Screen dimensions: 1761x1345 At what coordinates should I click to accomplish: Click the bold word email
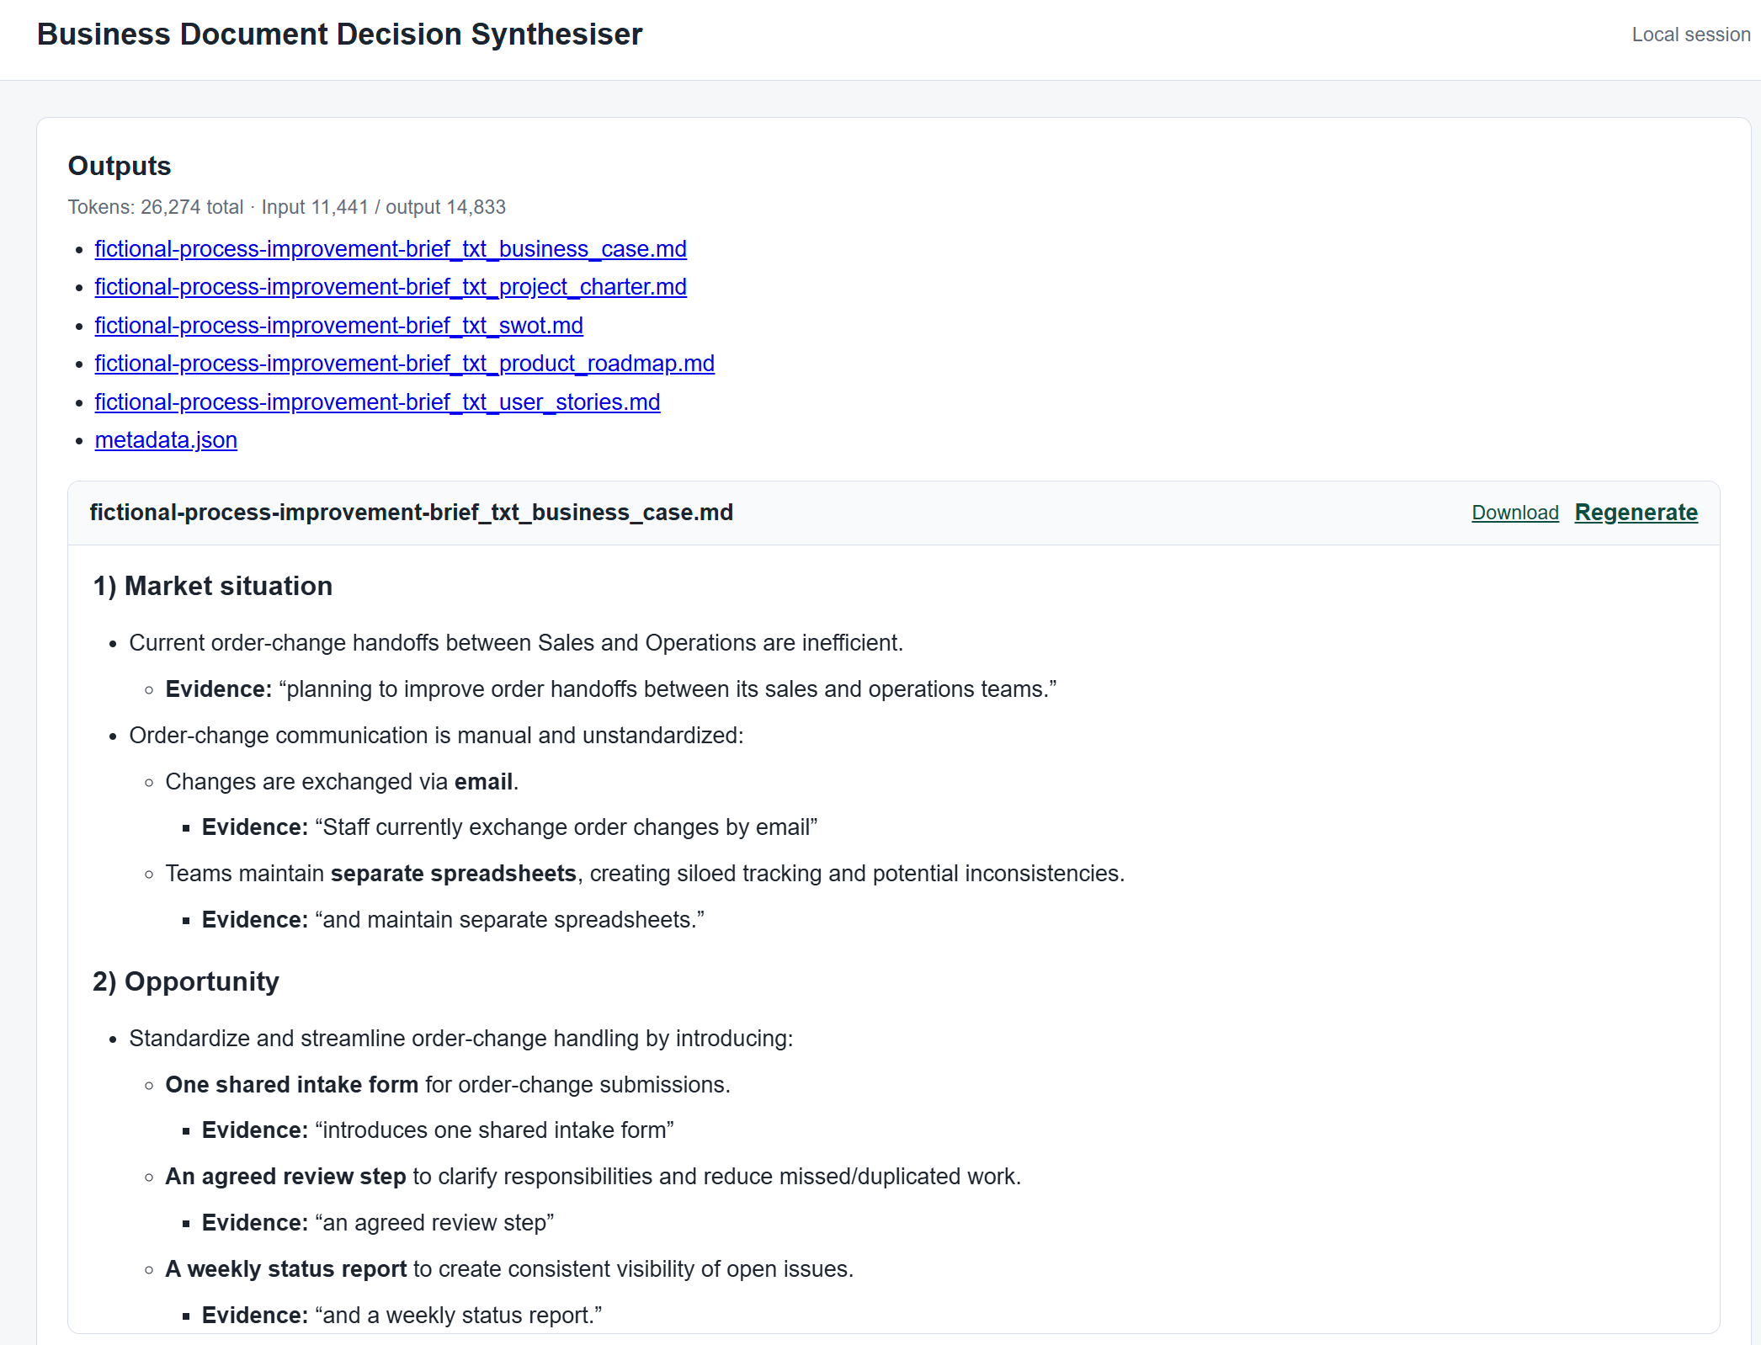[x=483, y=782]
